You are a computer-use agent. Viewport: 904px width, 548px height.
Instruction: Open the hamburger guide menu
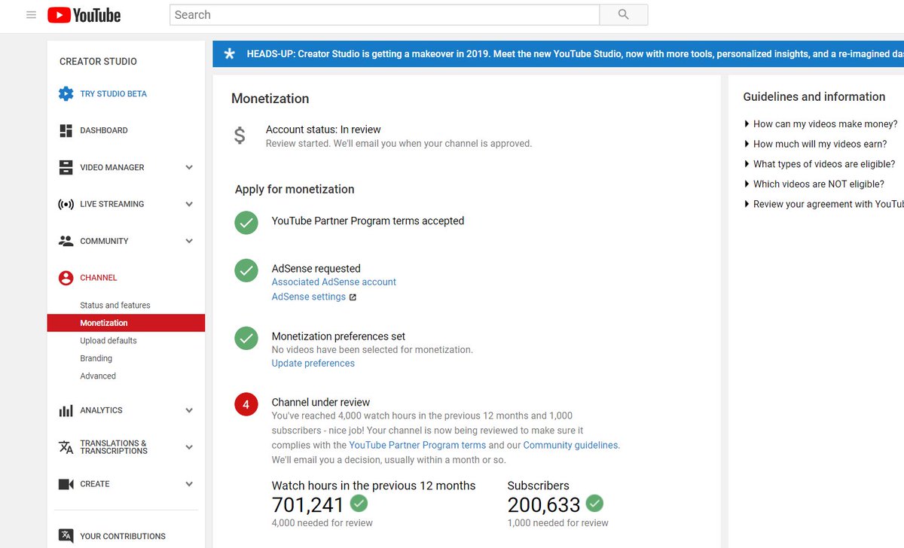tap(31, 14)
